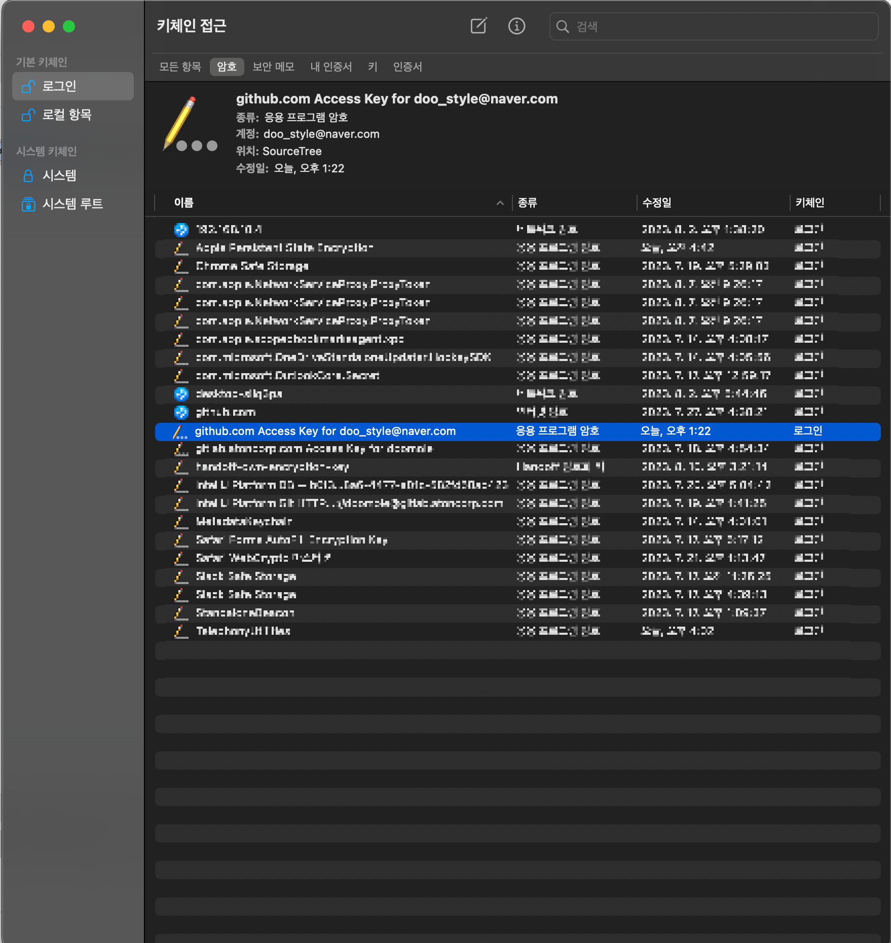Image resolution: width=891 pixels, height=943 pixels.
Task: Click the info (i) toolbar icon
Action: click(x=516, y=26)
